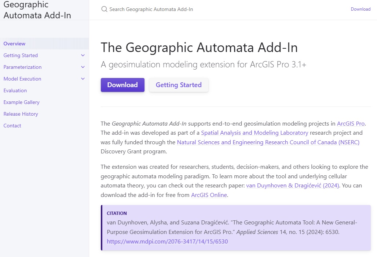Open the Evaluation sidebar page
The width and height of the screenshot is (377, 257).
click(x=15, y=90)
